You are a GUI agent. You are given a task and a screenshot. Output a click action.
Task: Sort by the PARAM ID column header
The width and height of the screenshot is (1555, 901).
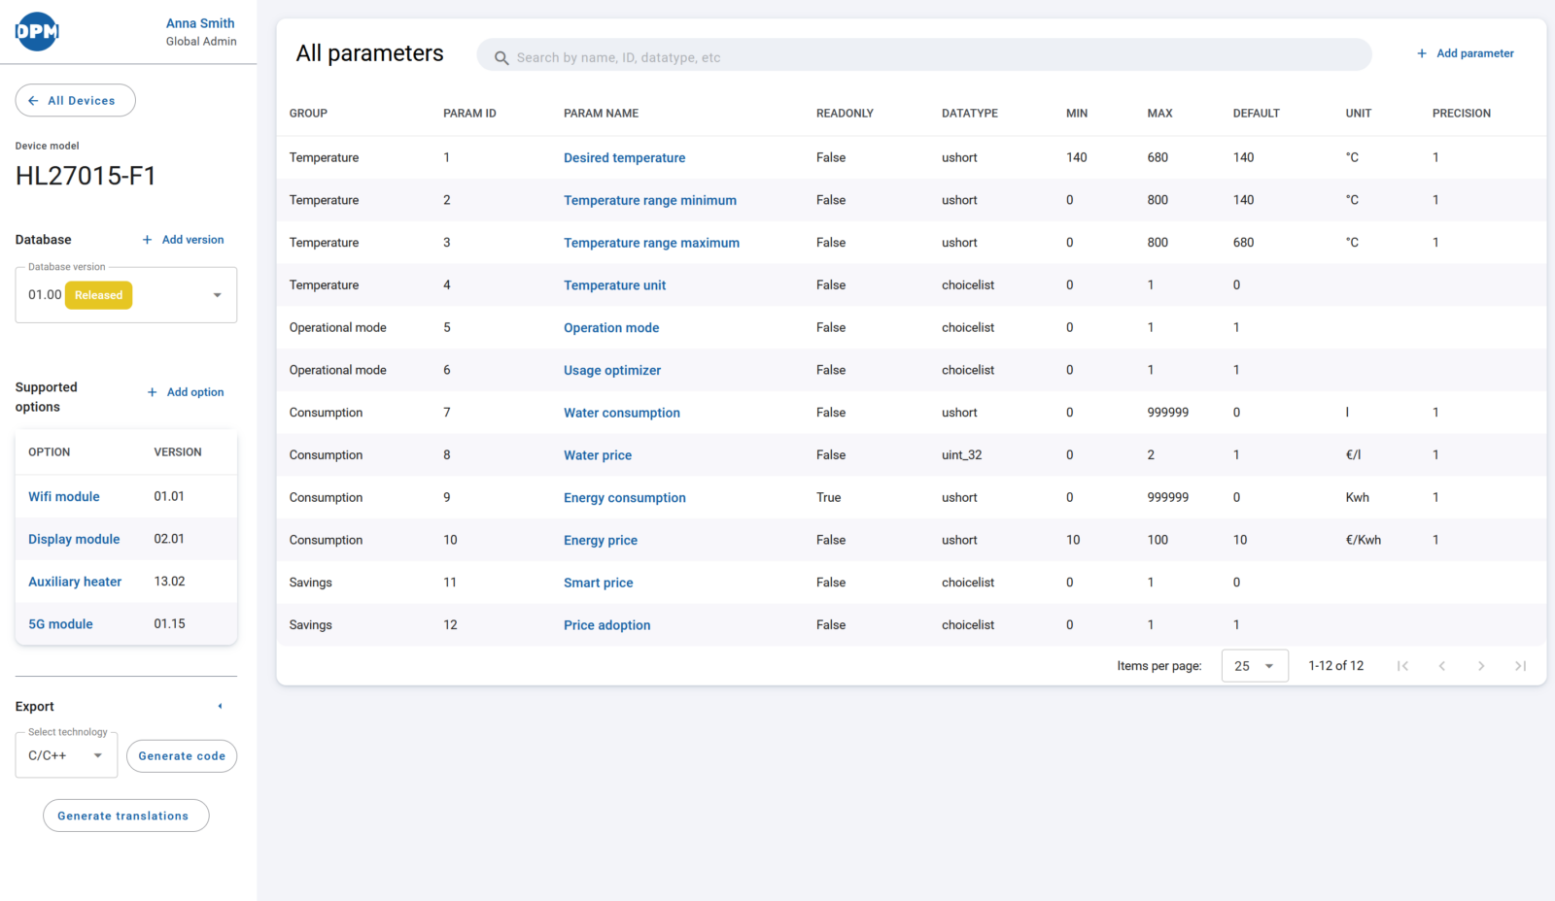469,114
